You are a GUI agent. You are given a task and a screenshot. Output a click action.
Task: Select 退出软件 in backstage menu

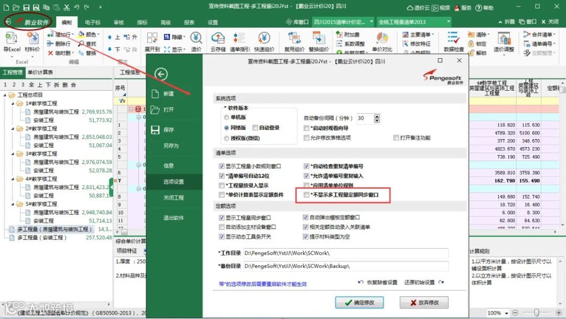pos(174,217)
